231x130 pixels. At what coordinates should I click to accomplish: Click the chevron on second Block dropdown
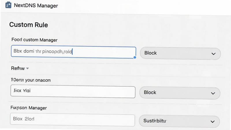pos(213,93)
